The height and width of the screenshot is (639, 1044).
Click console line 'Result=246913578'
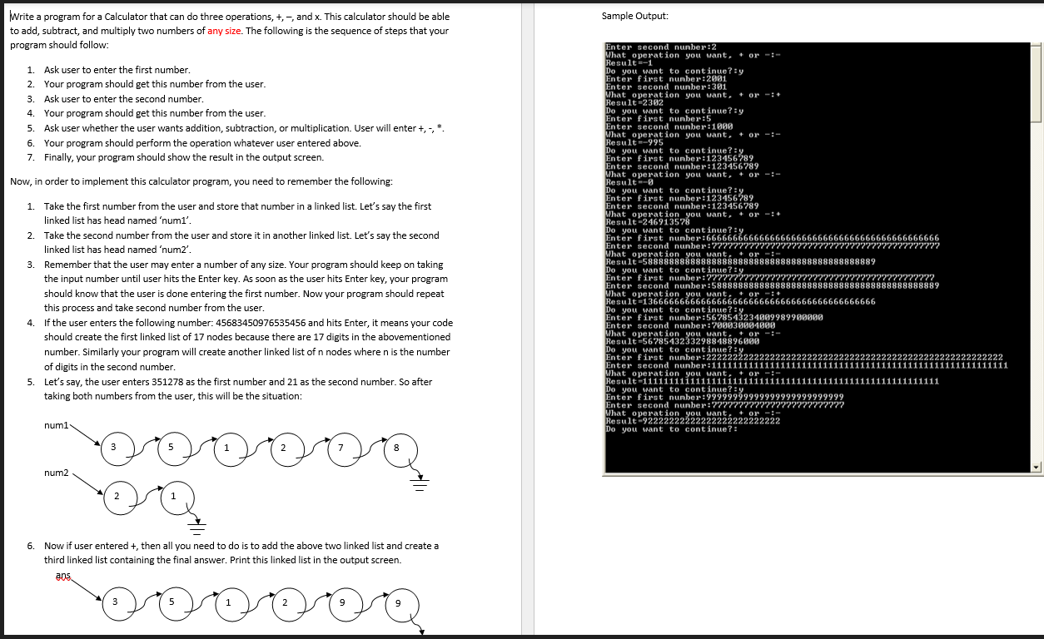648,222
